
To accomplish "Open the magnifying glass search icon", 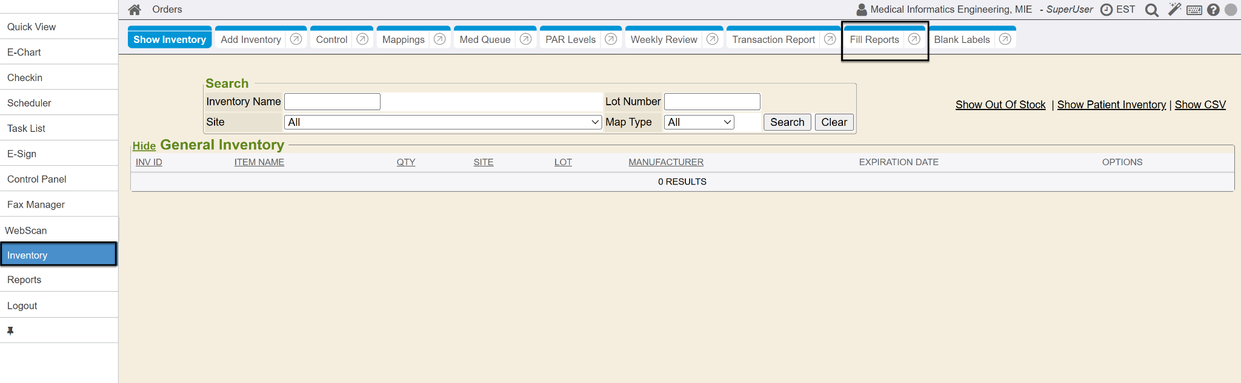I will pyautogui.click(x=1151, y=10).
